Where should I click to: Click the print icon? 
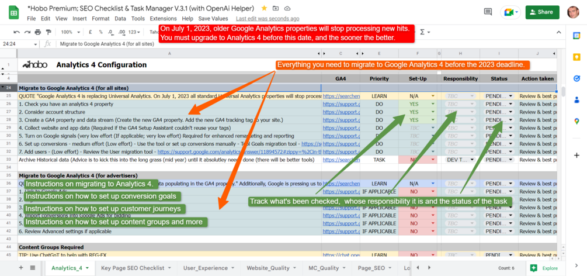tap(38, 32)
